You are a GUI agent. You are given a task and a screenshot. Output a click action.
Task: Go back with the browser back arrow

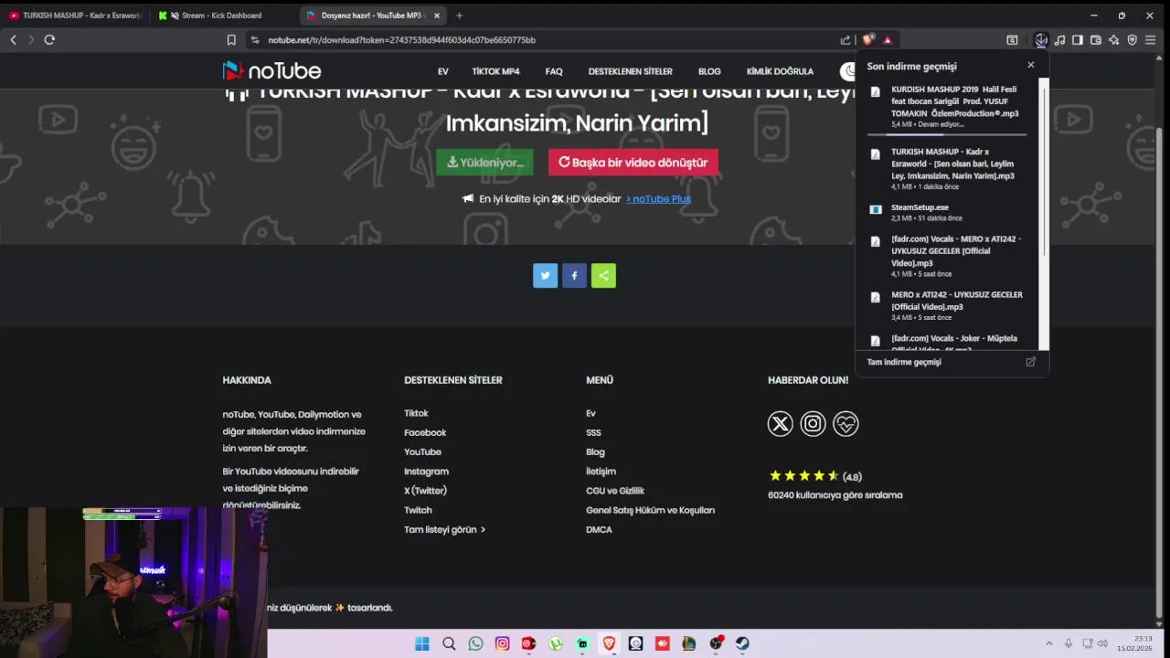click(x=13, y=39)
